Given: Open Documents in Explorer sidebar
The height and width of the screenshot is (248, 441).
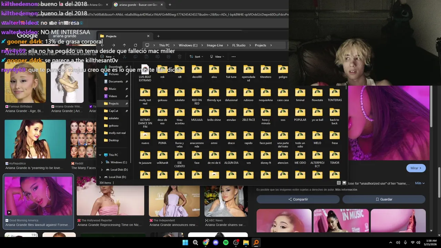Looking at the screenshot, I should coord(116,81).
